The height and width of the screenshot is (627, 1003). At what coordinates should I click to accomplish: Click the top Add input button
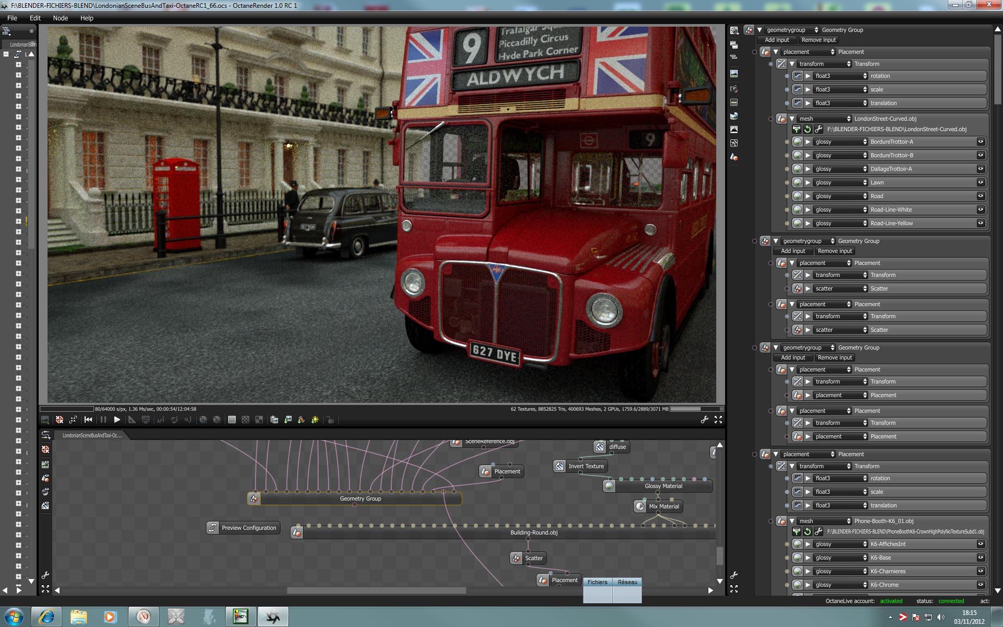tap(777, 40)
